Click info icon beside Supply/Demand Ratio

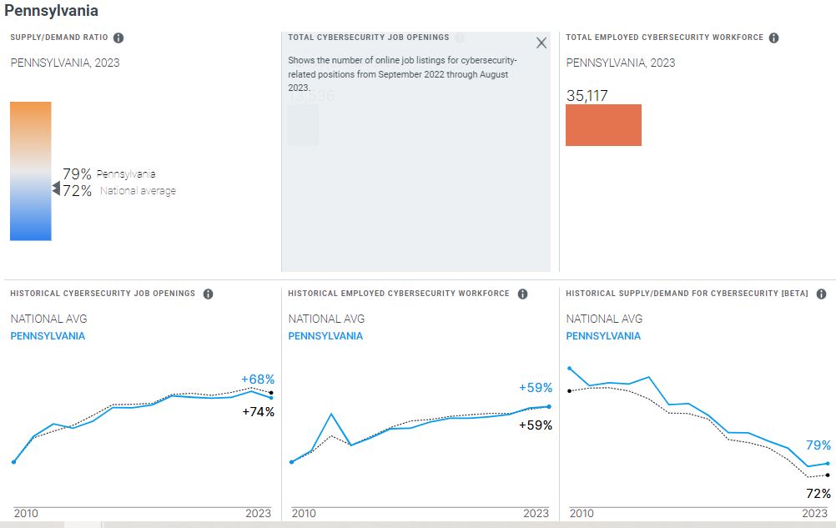click(x=118, y=38)
